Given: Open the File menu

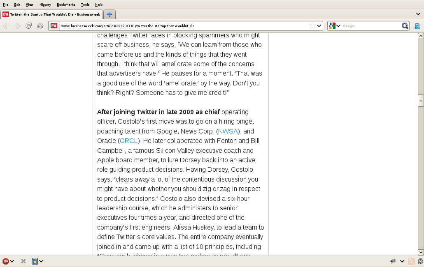Looking at the screenshot, I should pos(6,5).
